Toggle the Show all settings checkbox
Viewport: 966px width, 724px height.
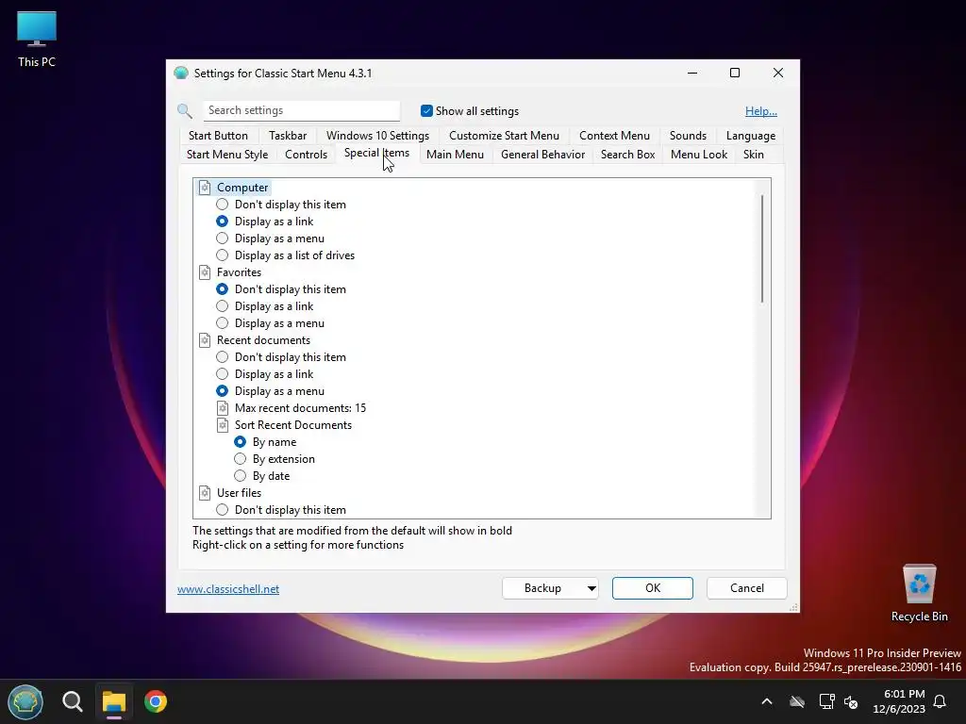pos(426,111)
